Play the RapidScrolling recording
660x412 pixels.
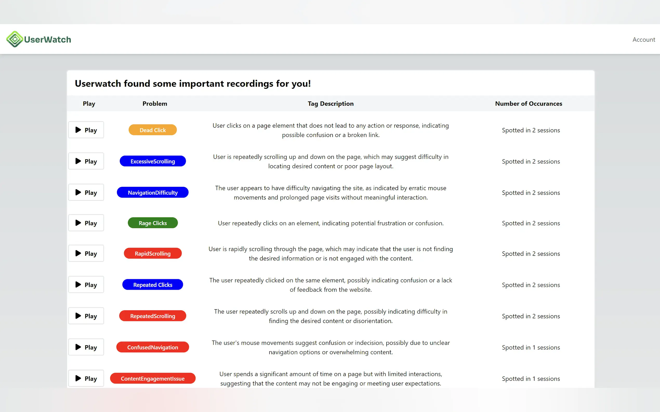coord(86,253)
